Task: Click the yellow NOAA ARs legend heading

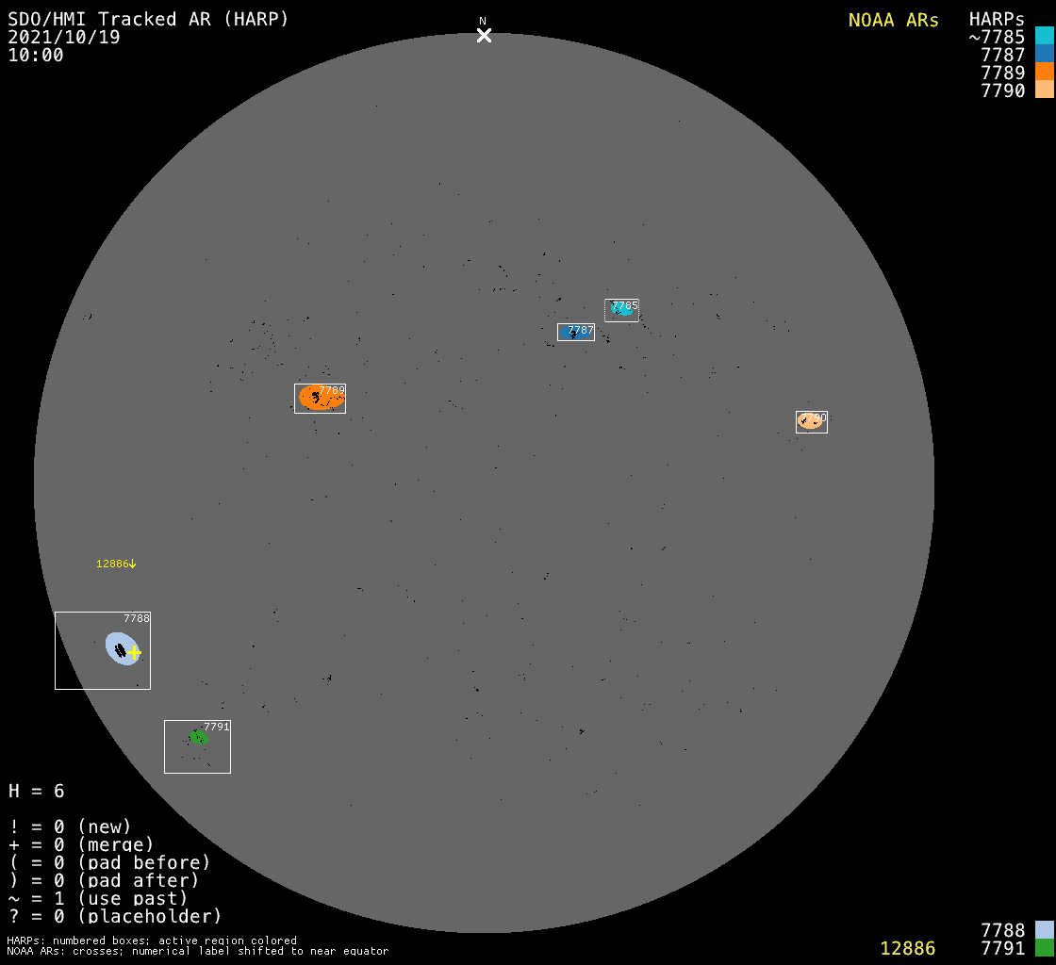Action: pos(893,20)
